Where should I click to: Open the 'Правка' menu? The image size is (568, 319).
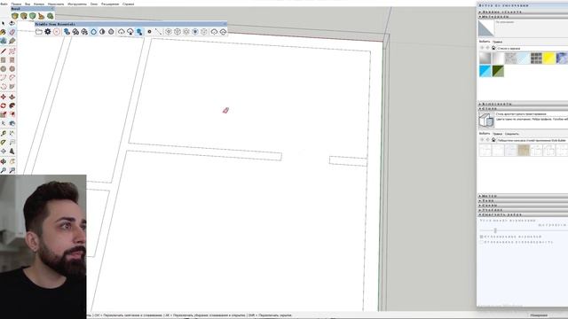coord(16,4)
